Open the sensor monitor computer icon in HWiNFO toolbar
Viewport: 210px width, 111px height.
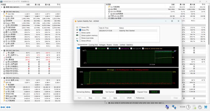167,107
